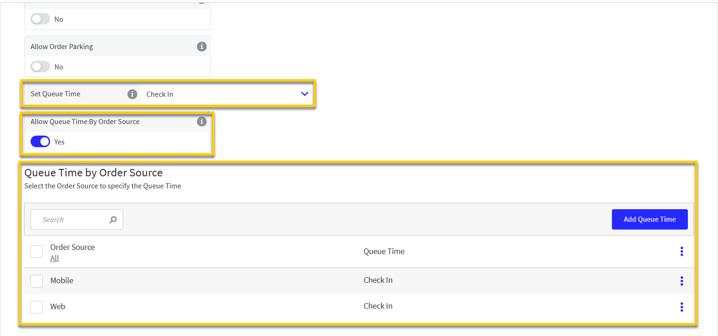Screen dimensions: 718x336
Task: Enable the Allow Order Parking toggle
Action: pyautogui.click(x=40, y=67)
